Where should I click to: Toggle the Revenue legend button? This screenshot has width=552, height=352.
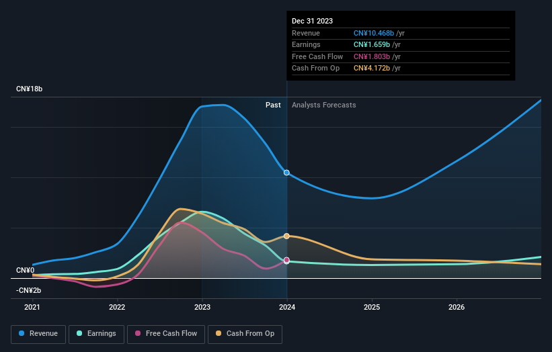click(x=38, y=334)
